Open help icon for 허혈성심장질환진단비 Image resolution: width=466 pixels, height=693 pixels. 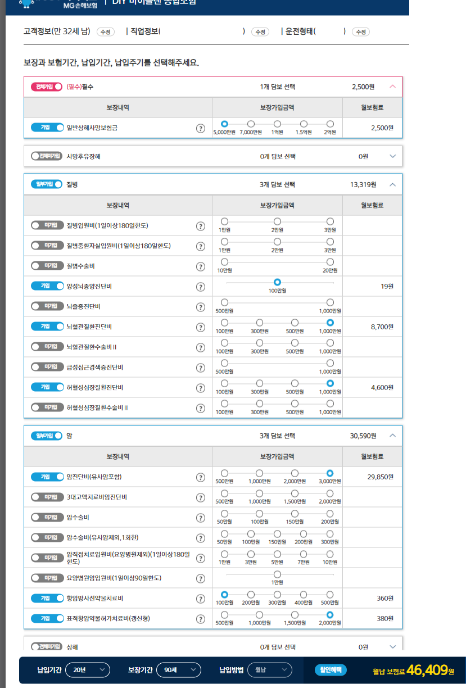[x=200, y=388]
